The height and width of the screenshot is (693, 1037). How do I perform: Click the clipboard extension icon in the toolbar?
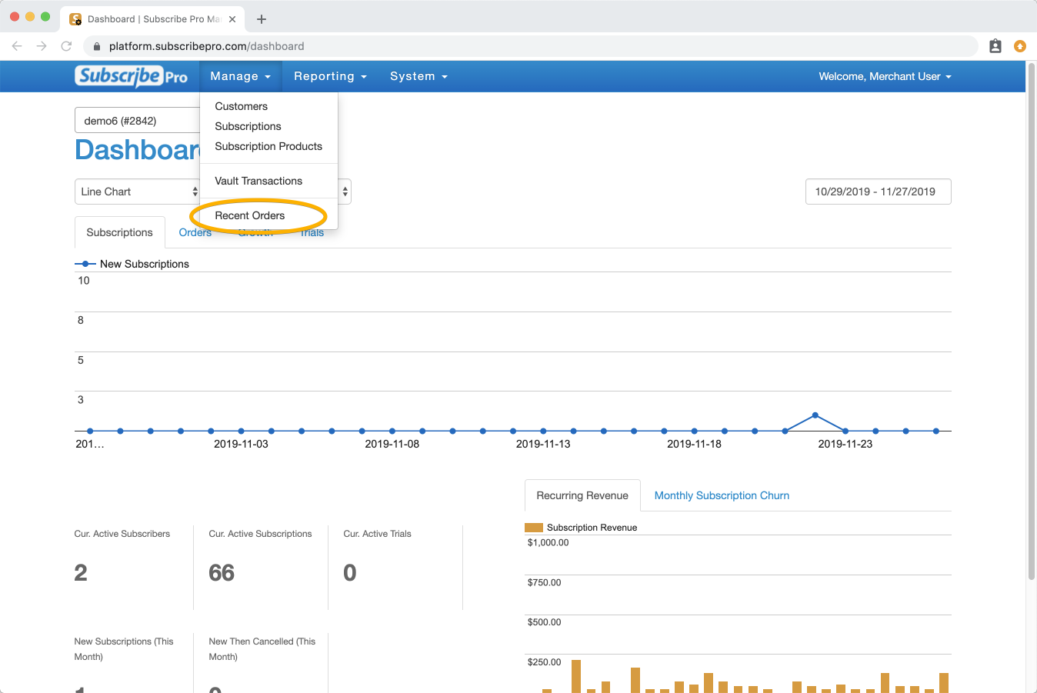[x=995, y=46]
